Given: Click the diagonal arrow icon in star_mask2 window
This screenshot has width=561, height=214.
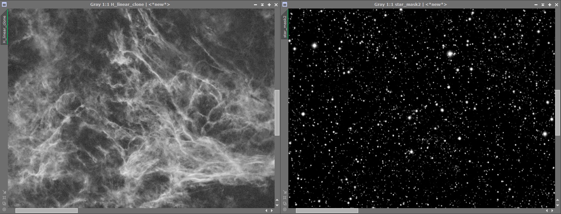Looking at the screenshot, I should pos(285,192).
